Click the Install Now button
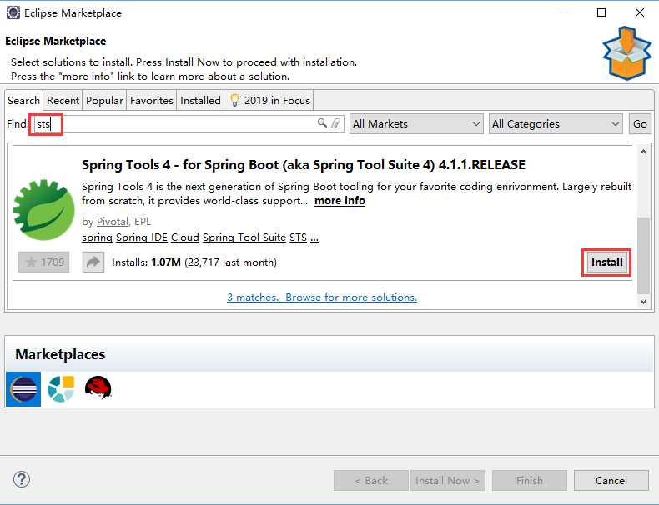The width and height of the screenshot is (659, 505). [x=448, y=480]
